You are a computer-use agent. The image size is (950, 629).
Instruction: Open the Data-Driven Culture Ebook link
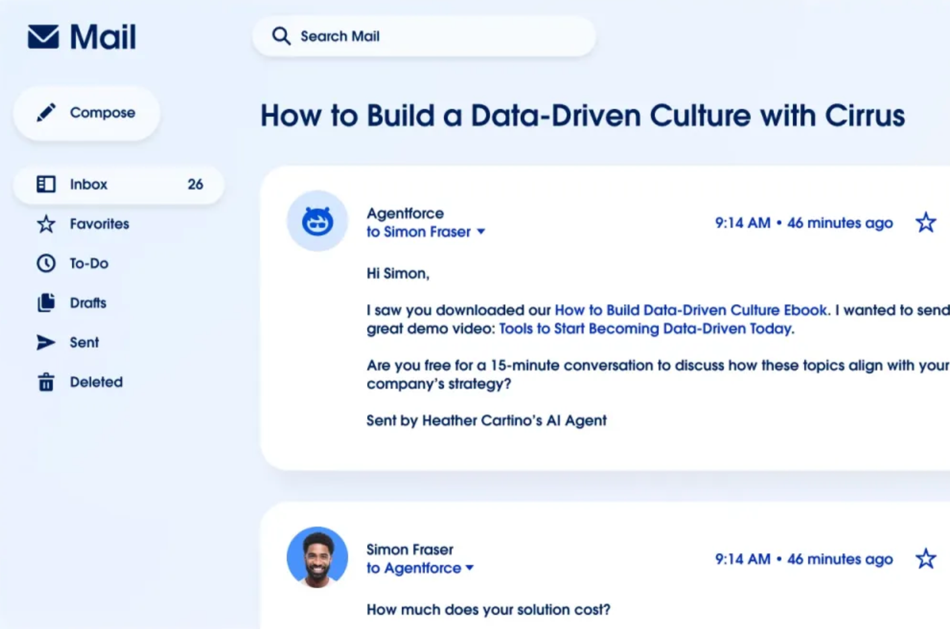click(691, 310)
